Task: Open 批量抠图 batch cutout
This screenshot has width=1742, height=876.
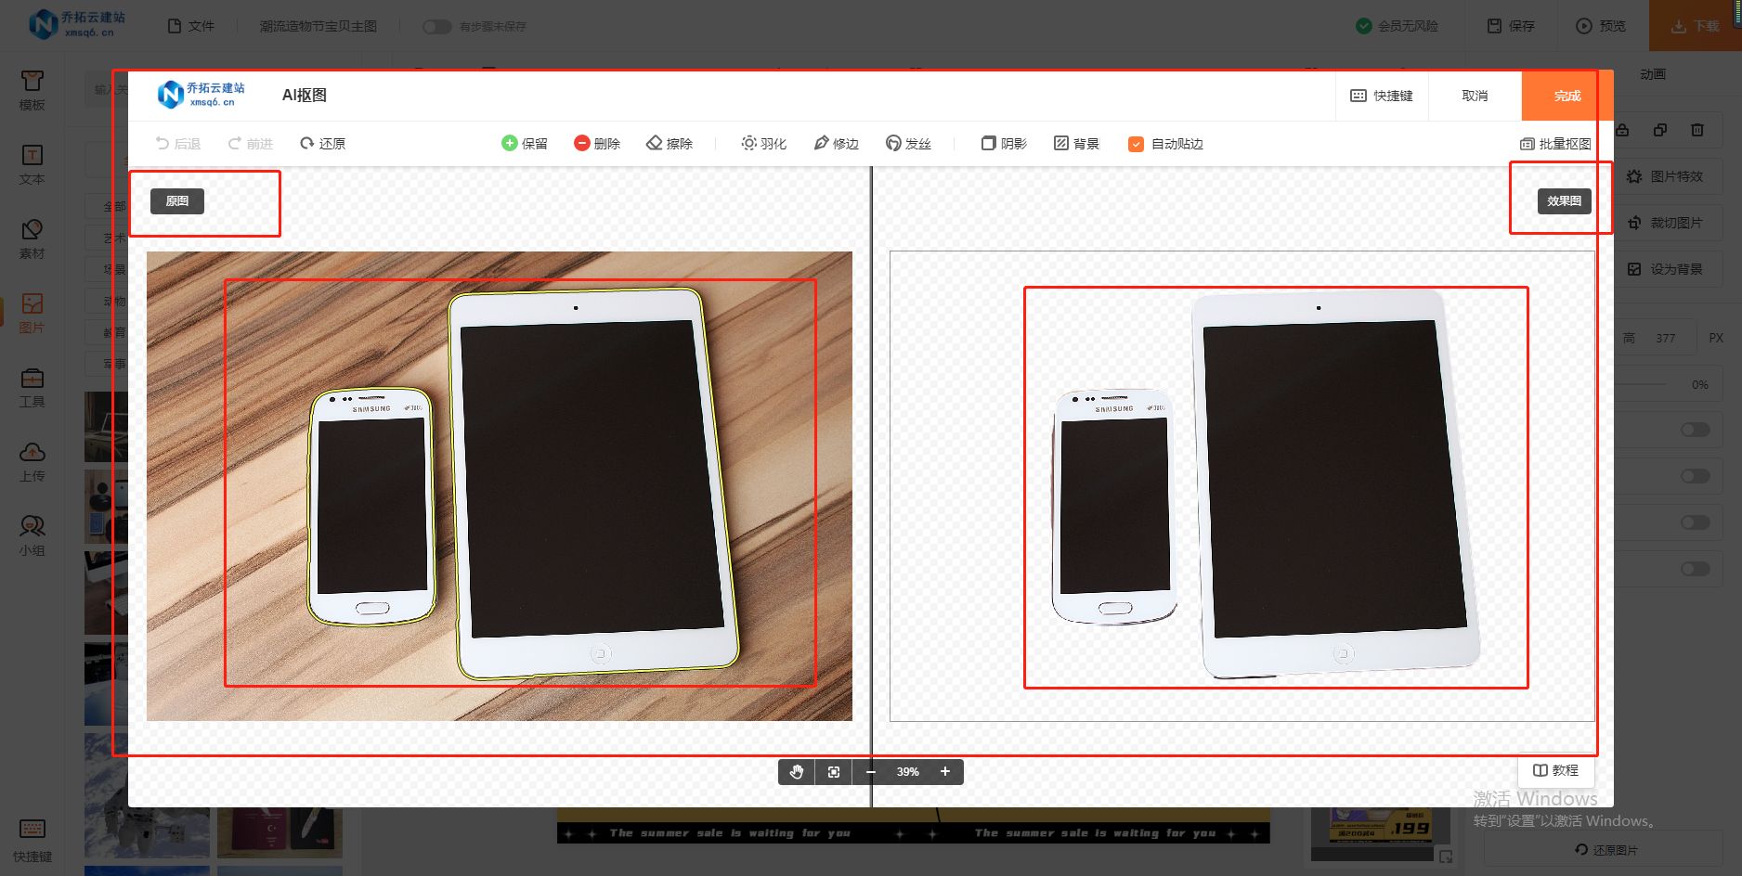Action: (x=1555, y=144)
